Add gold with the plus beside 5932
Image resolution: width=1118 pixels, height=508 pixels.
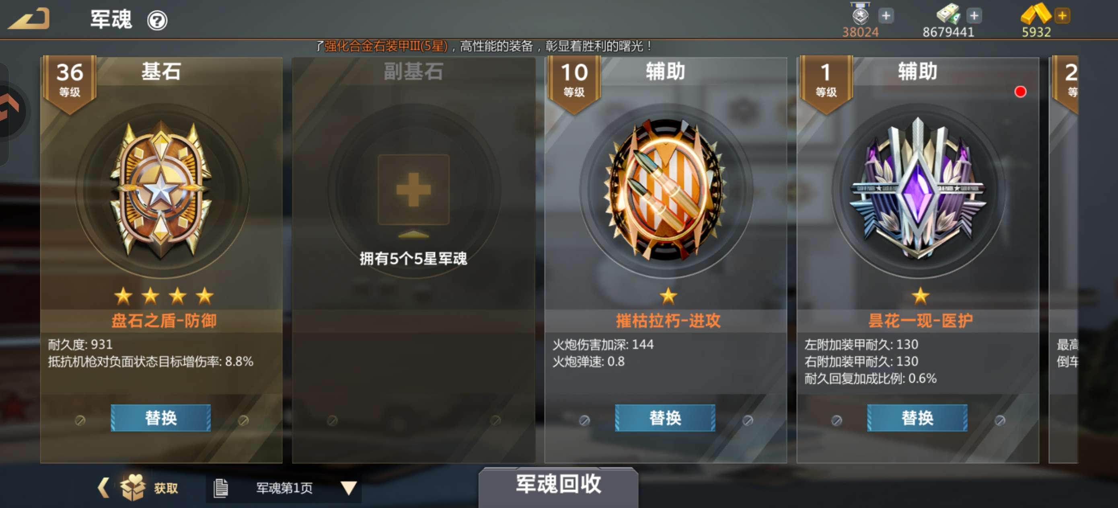click(x=1062, y=16)
